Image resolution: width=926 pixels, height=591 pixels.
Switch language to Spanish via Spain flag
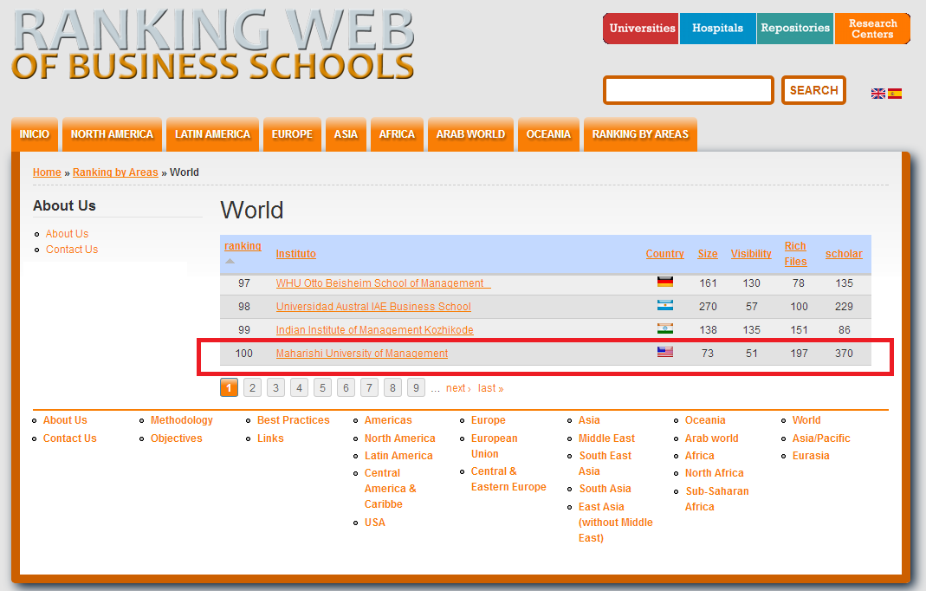point(895,94)
